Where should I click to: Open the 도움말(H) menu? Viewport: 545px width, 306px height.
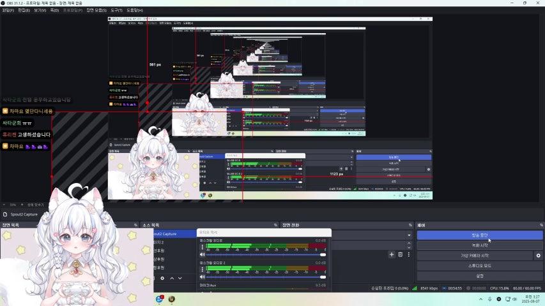(135, 10)
